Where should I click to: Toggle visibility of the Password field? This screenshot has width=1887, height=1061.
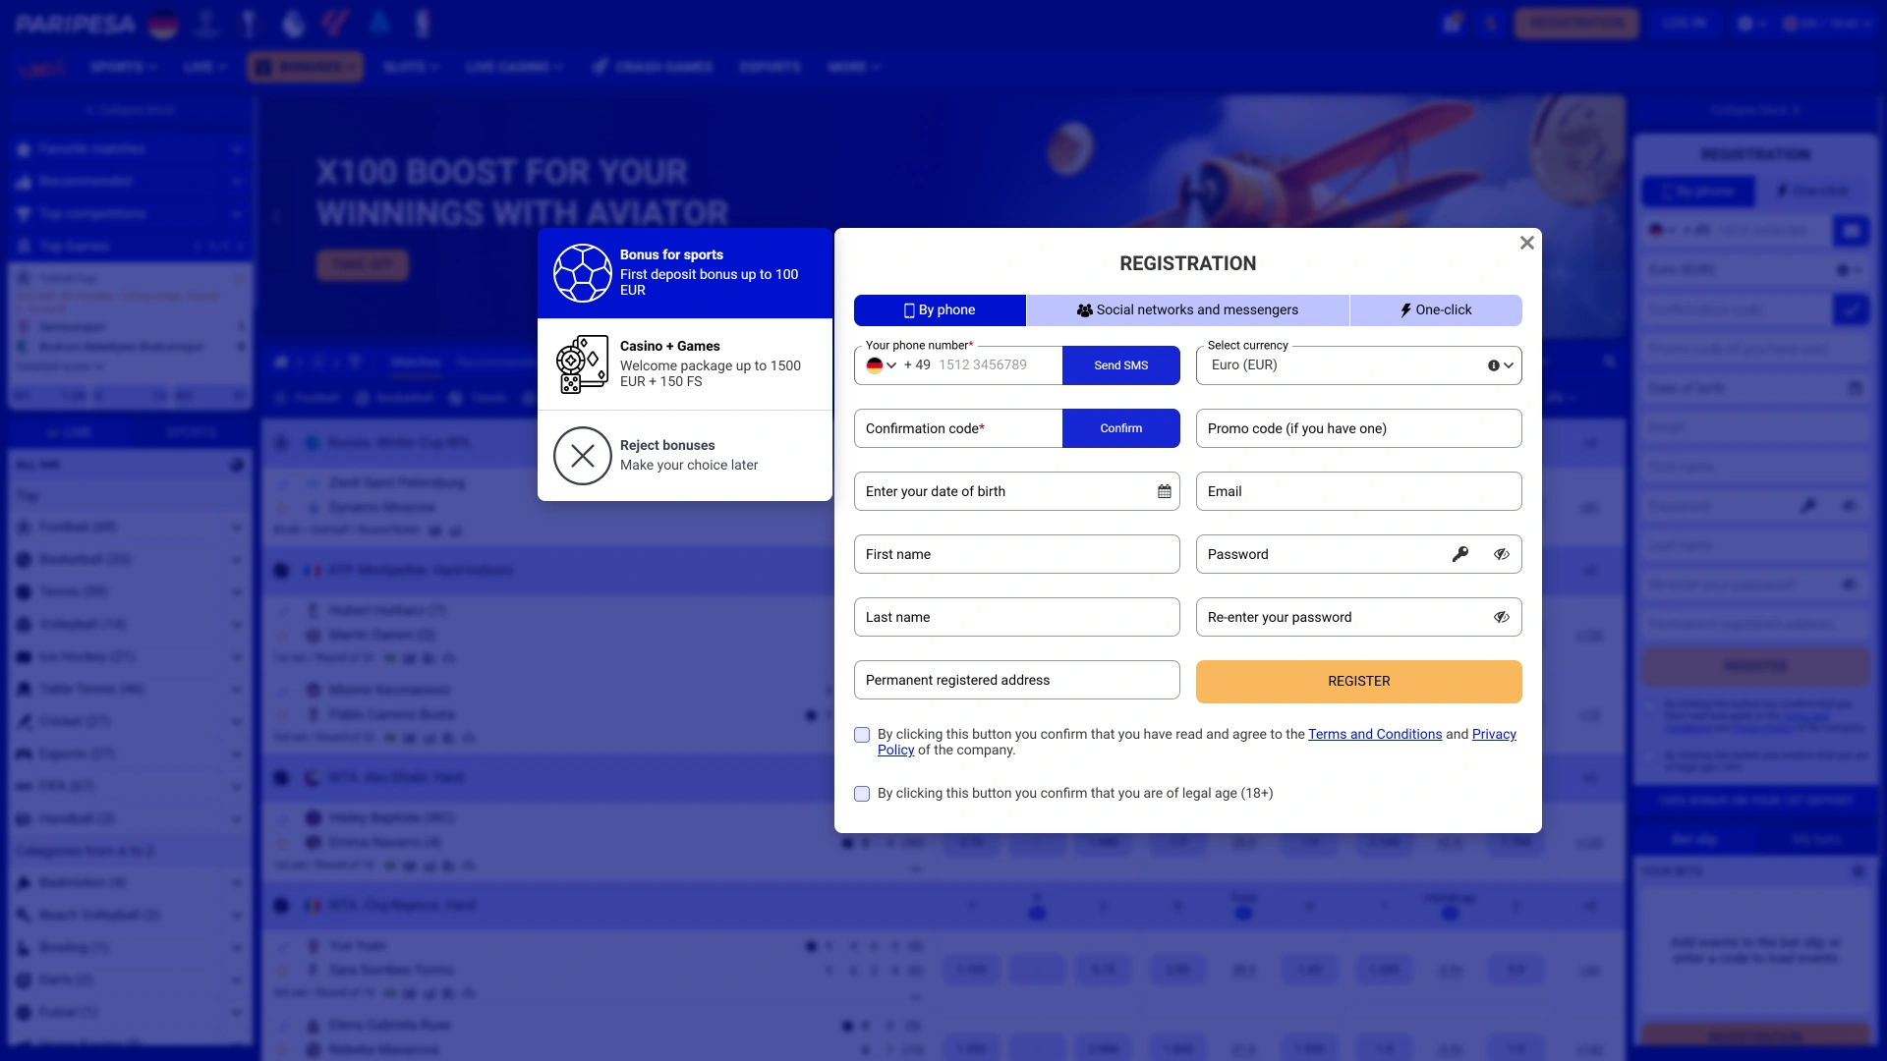coord(1501,554)
